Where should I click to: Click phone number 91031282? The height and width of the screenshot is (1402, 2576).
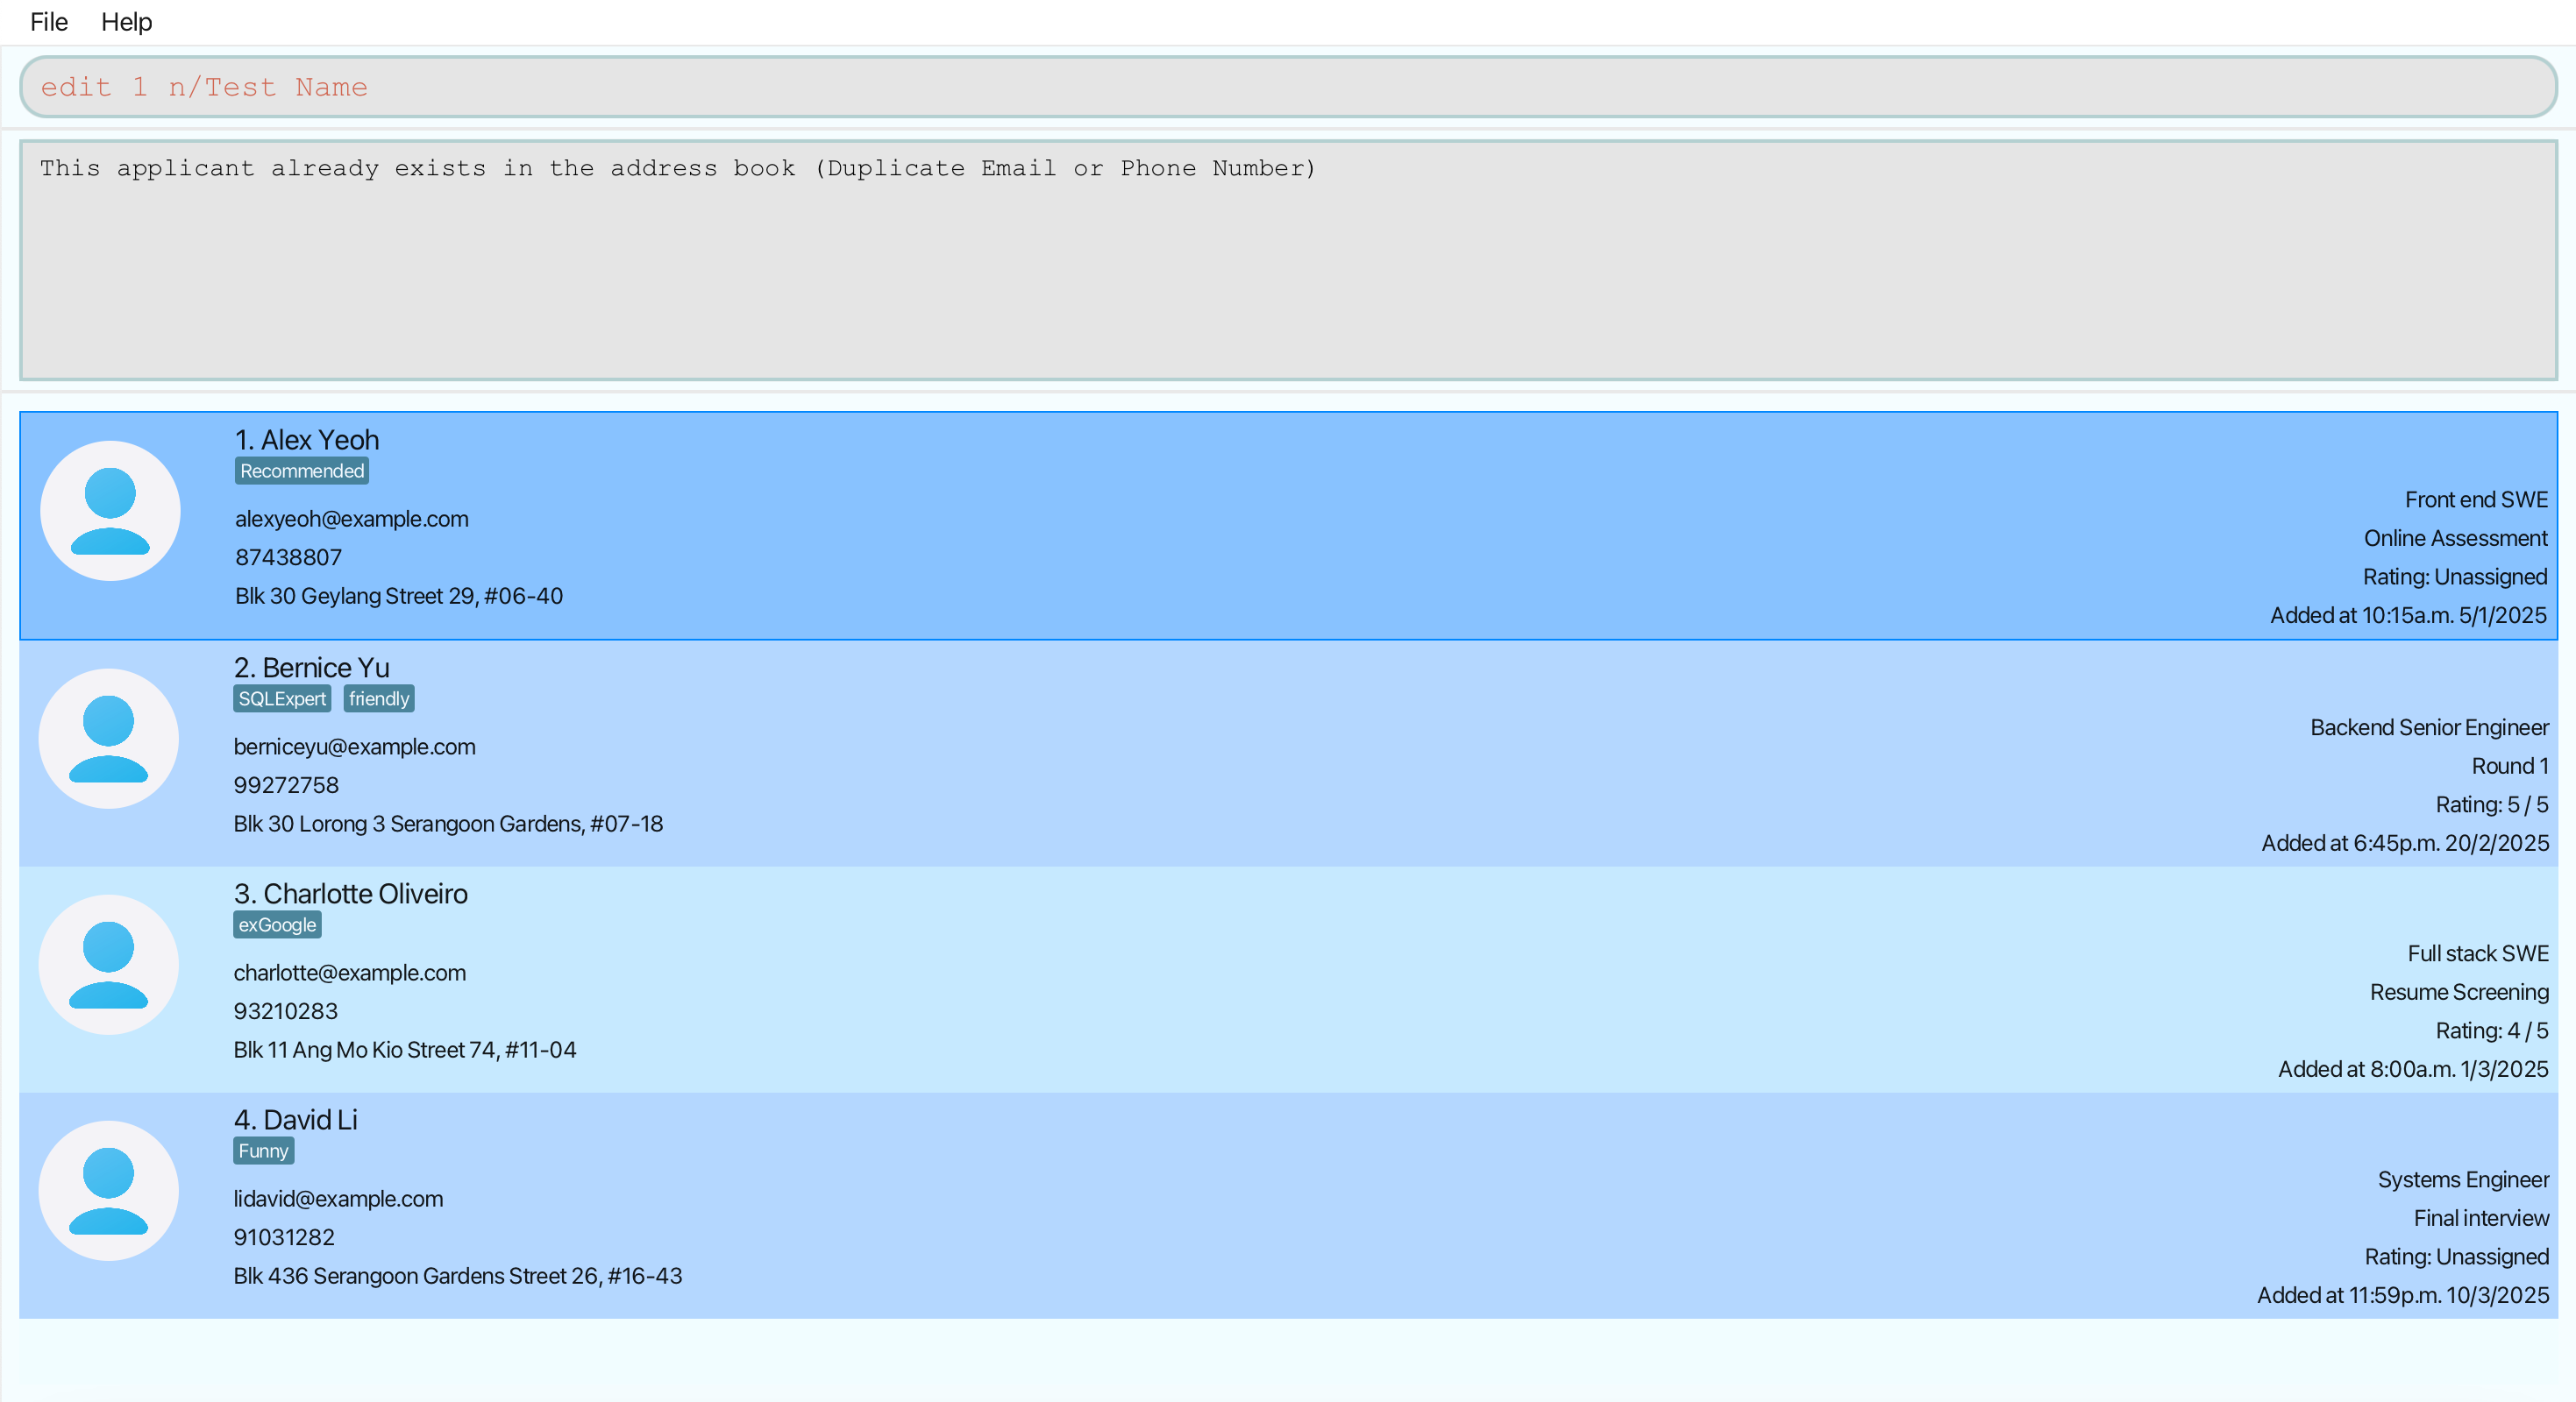pos(285,1236)
